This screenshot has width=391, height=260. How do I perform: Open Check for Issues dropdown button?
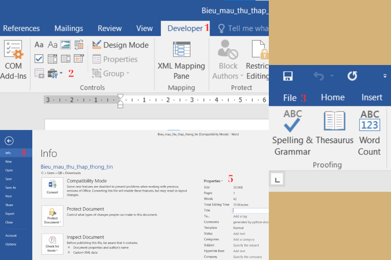coord(52,244)
